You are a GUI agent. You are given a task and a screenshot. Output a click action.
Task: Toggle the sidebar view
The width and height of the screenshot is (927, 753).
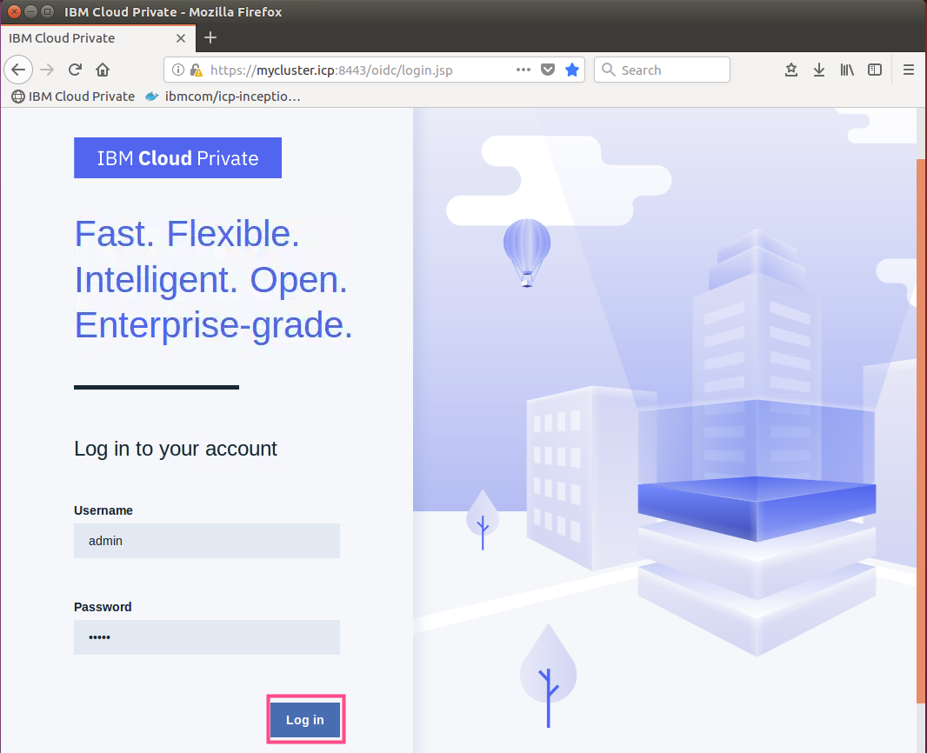click(x=874, y=70)
